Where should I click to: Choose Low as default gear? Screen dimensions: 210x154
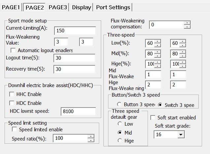coord(120,124)
